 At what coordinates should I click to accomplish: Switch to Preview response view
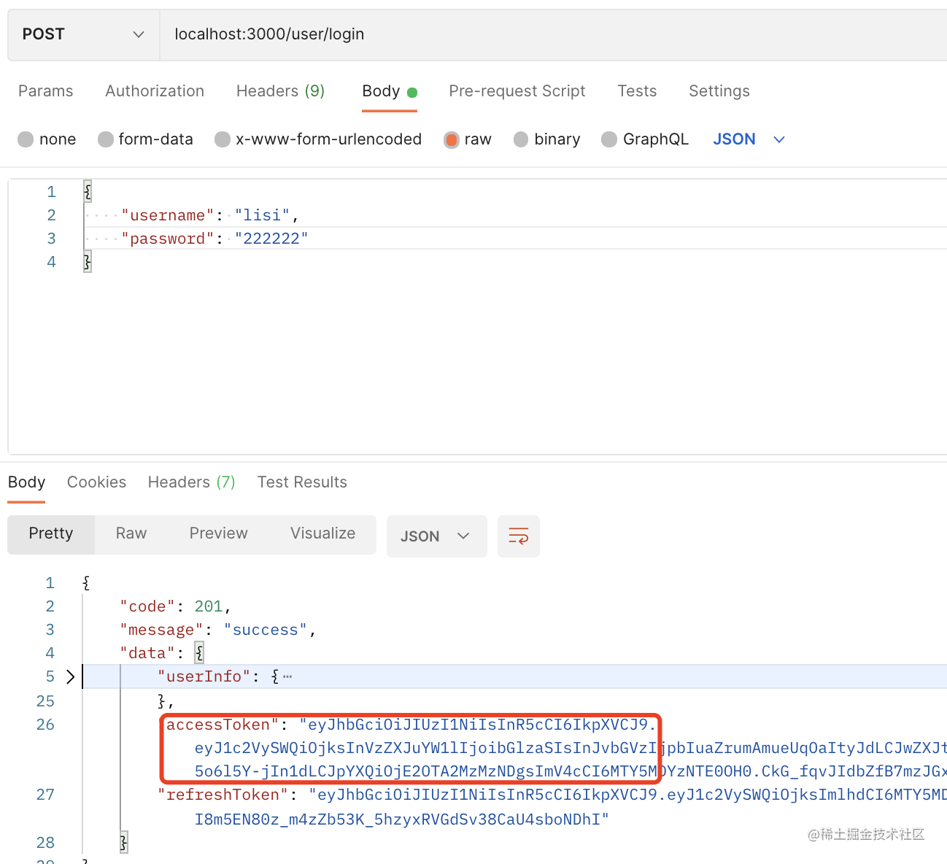218,533
